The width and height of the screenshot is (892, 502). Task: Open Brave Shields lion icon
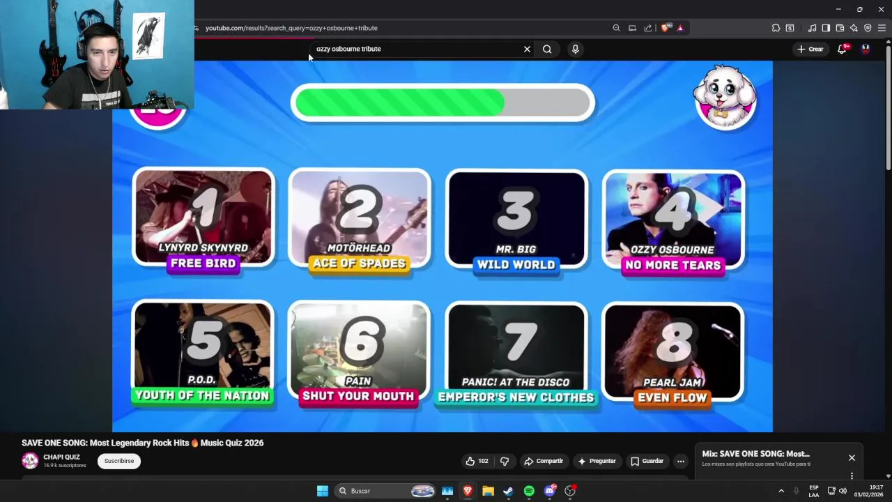(666, 28)
